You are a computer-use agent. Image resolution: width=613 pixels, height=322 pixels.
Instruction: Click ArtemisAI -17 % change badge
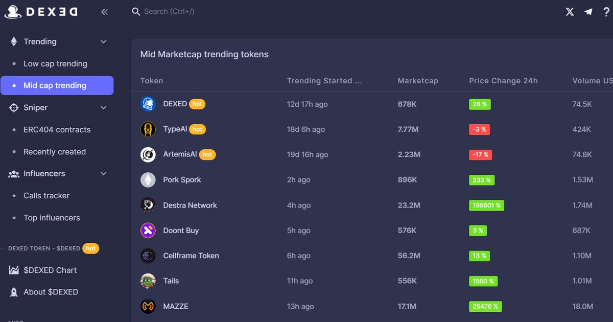tap(481, 154)
